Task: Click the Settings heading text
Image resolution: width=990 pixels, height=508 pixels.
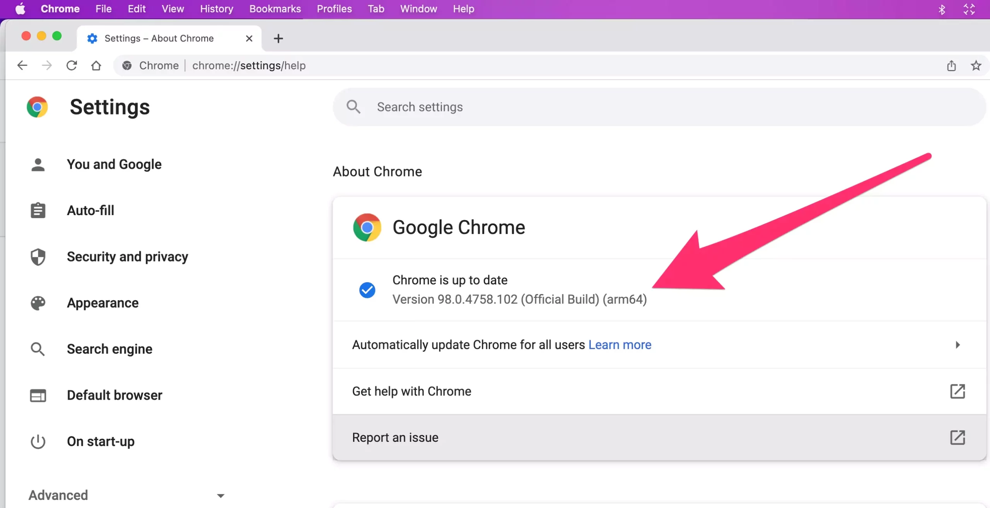Action: coord(110,107)
